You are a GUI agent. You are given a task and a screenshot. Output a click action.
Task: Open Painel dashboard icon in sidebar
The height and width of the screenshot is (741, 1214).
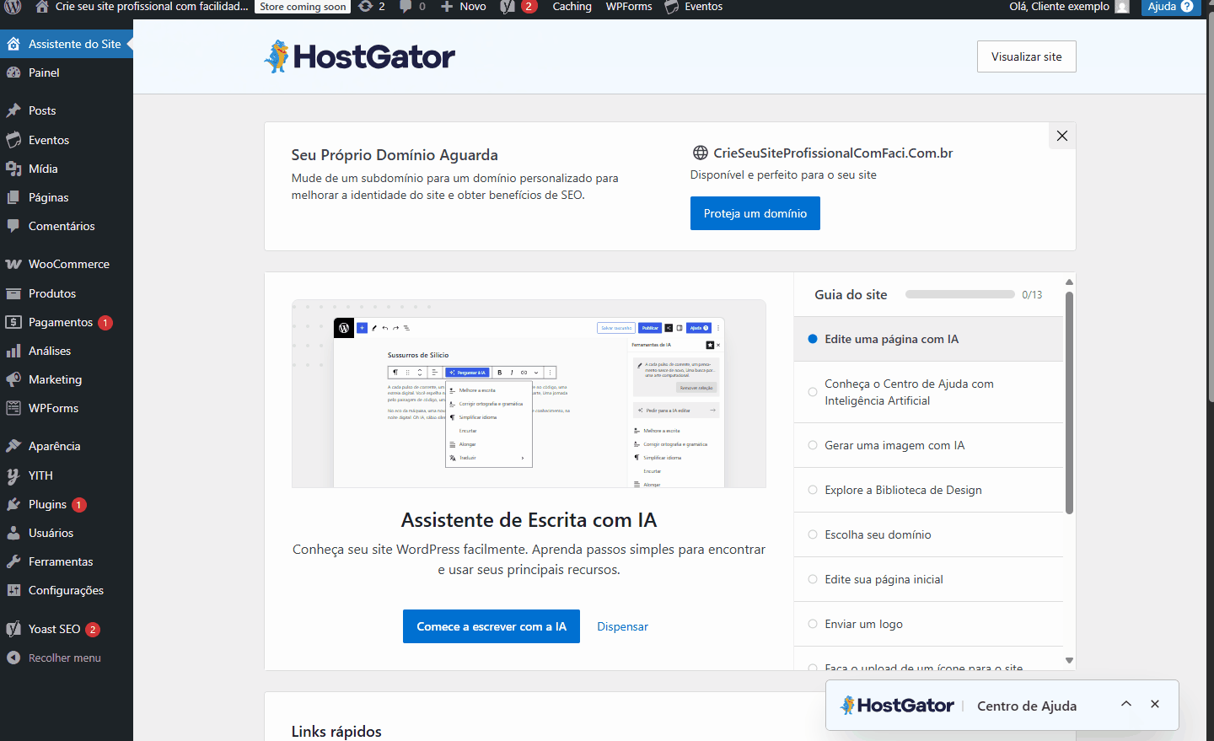click(x=13, y=72)
